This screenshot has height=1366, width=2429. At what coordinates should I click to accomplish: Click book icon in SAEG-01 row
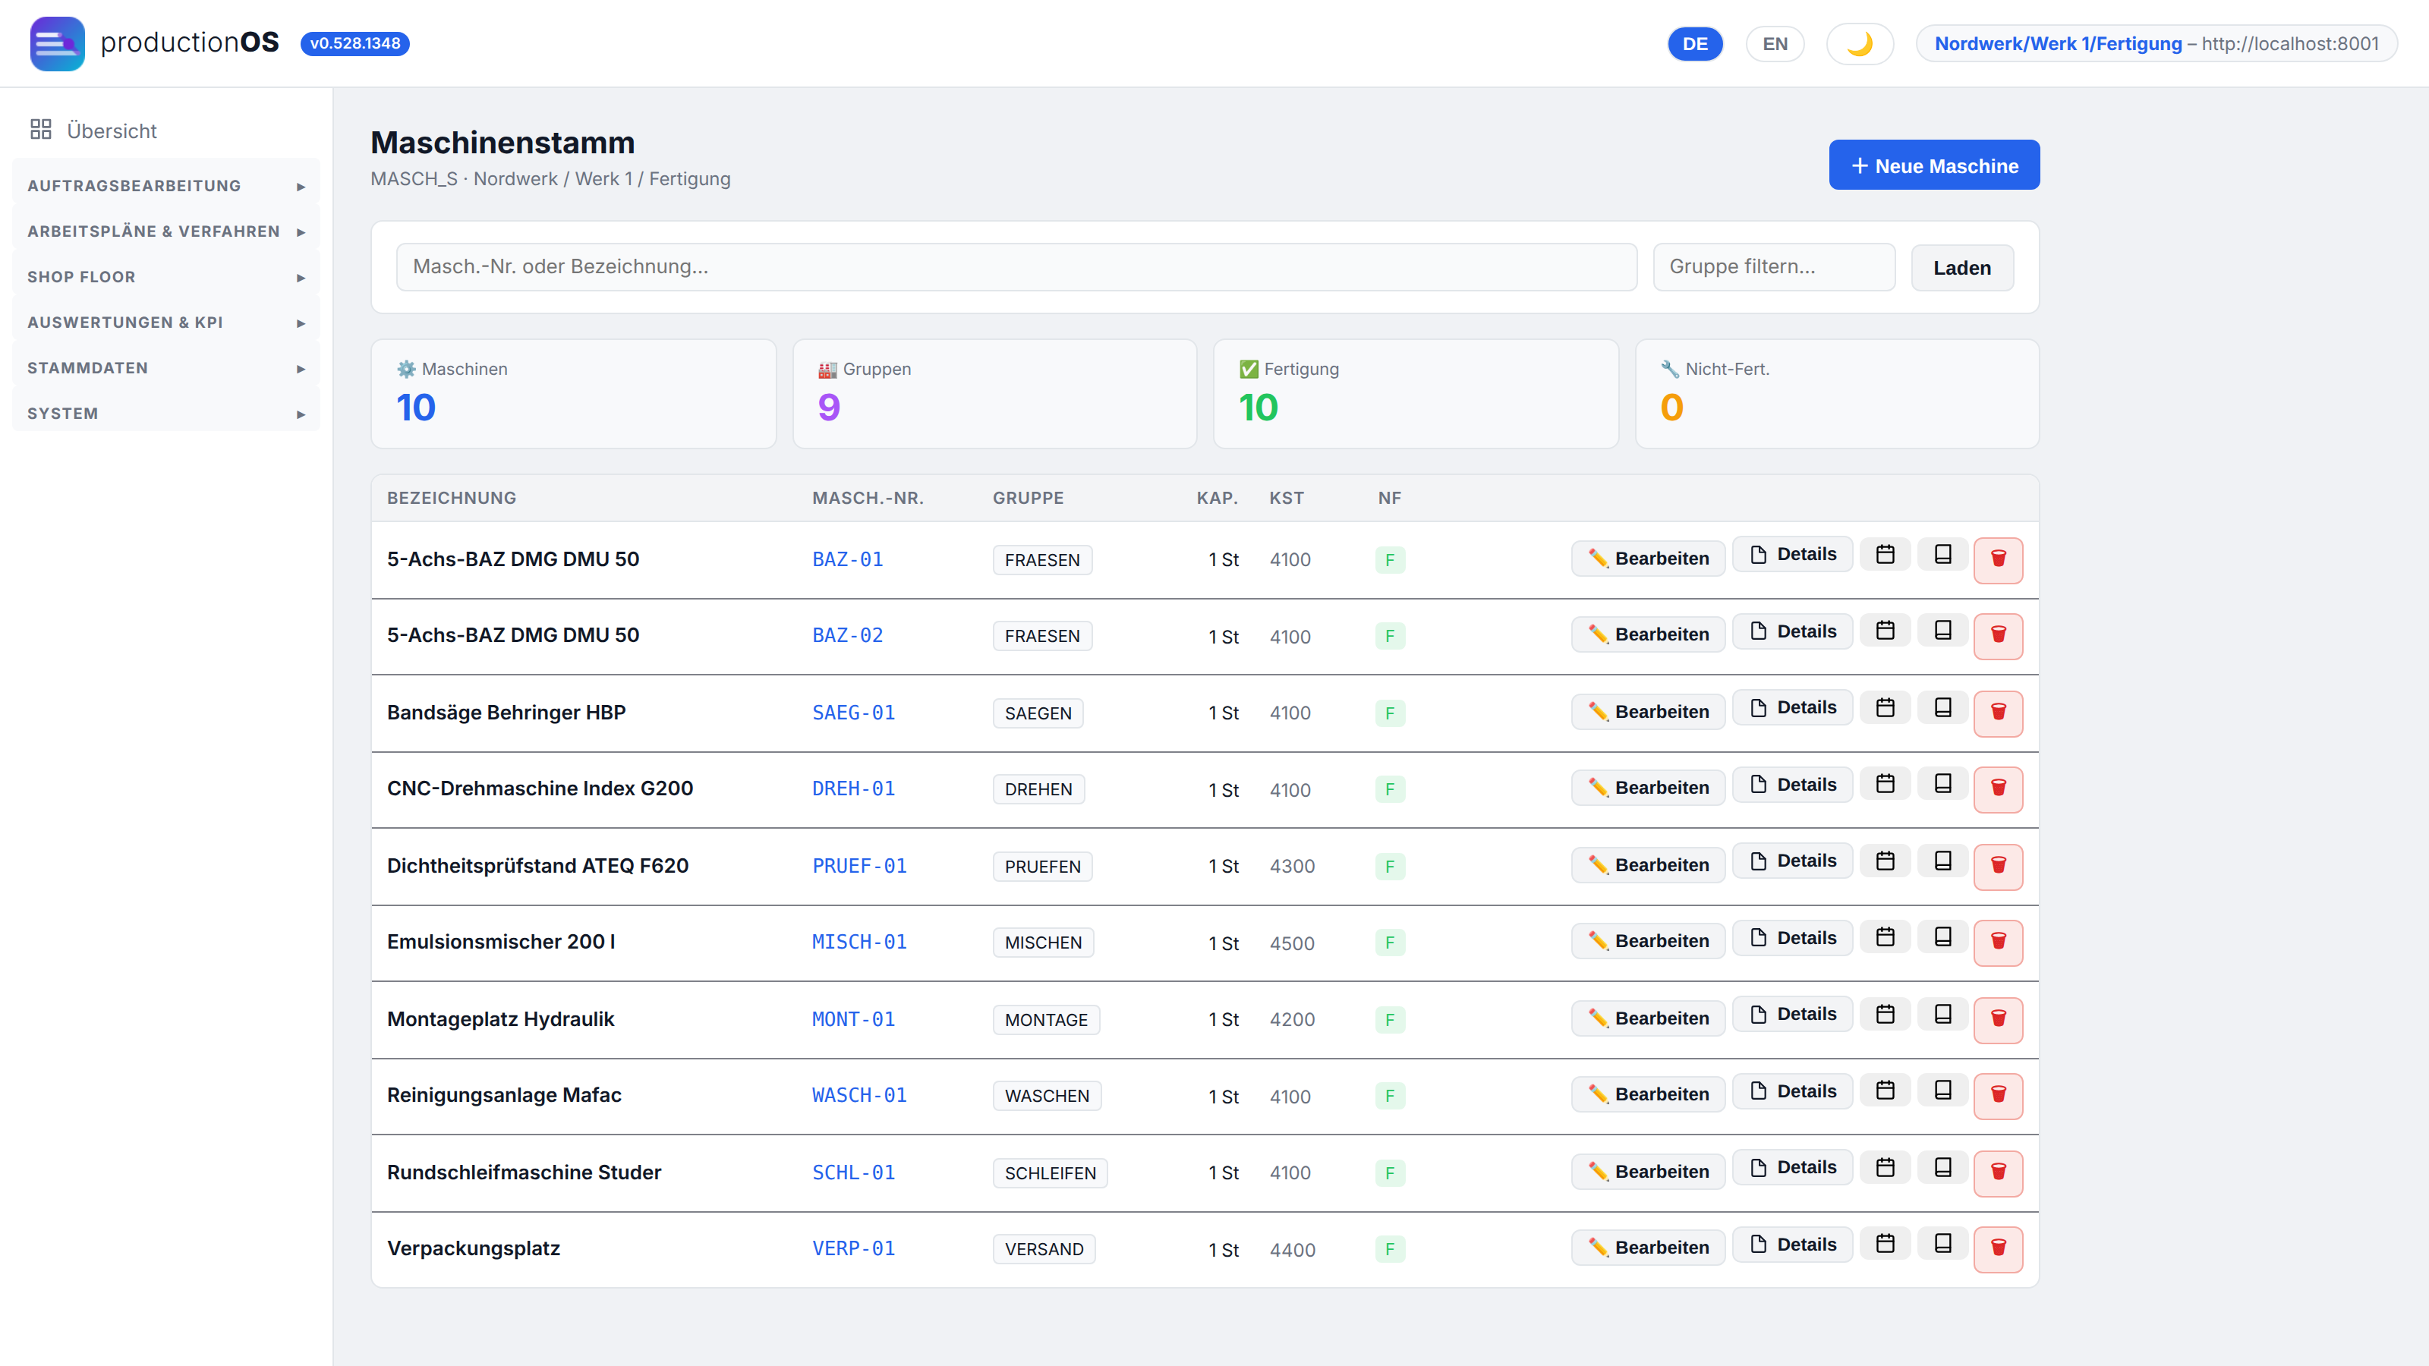coord(1942,707)
